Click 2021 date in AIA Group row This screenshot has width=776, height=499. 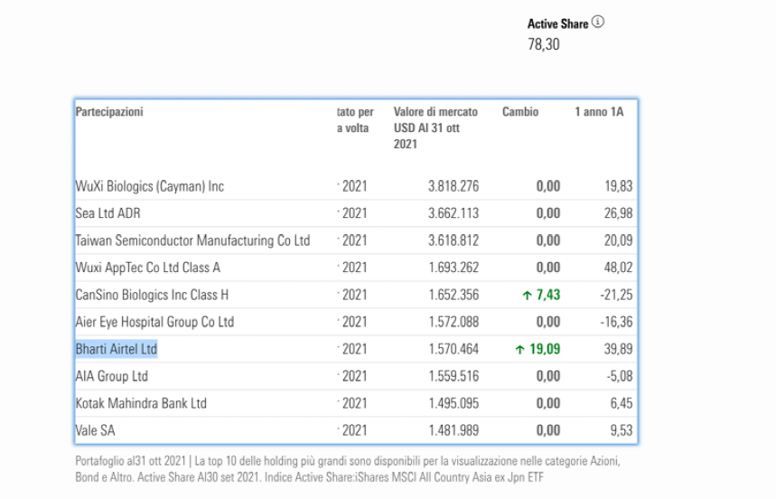354,376
